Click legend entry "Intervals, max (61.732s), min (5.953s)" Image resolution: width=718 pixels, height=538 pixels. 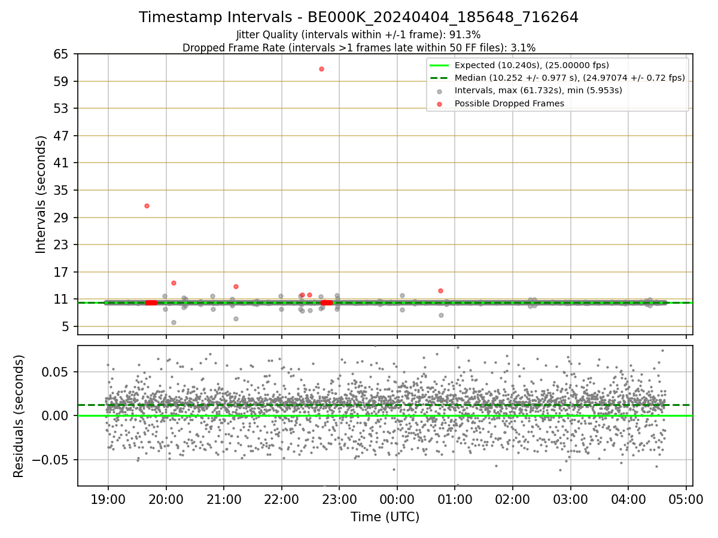pos(538,90)
